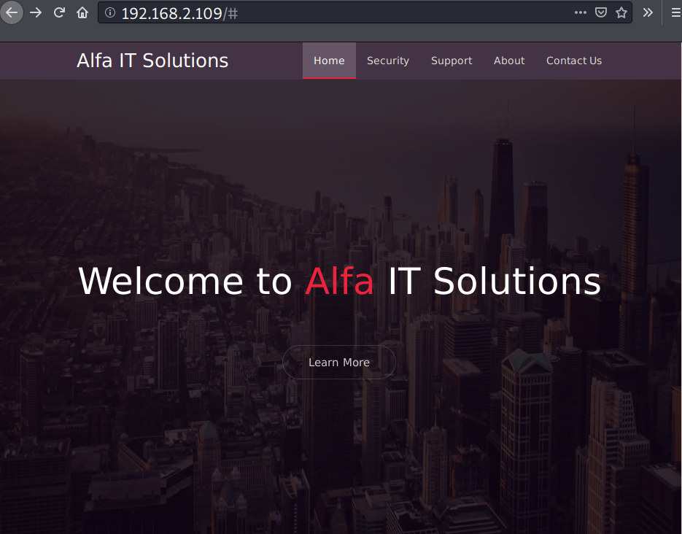This screenshot has height=534, width=682.
Task: Click the red Alfa word in heading
Action: coord(339,282)
